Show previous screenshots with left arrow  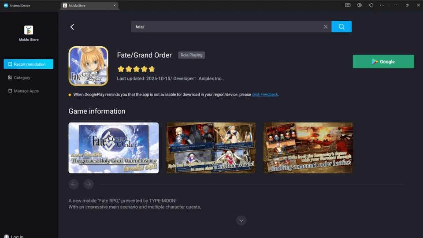[x=74, y=184]
